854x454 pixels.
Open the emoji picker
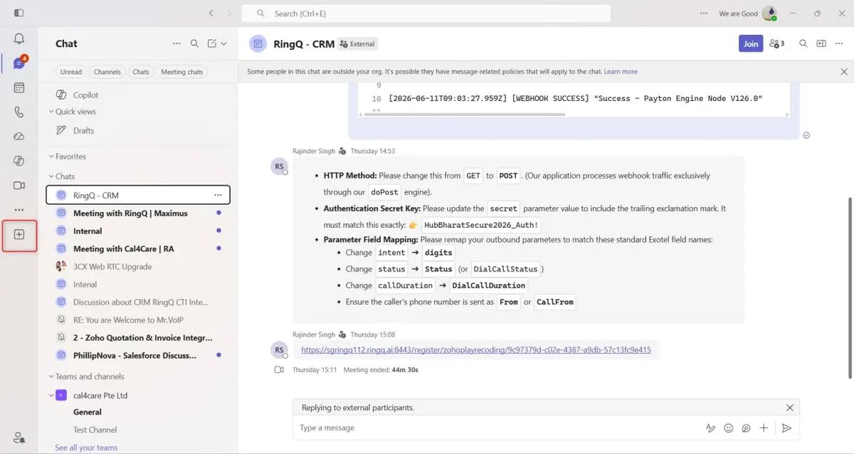(728, 428)
